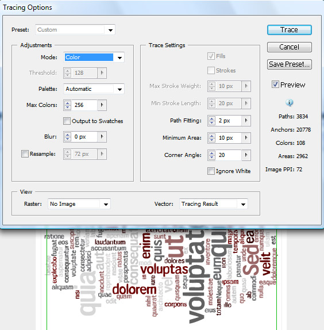Click the Blur value field
The height and width of the screenshot is (330, 324).
click(x=84, y=137)
